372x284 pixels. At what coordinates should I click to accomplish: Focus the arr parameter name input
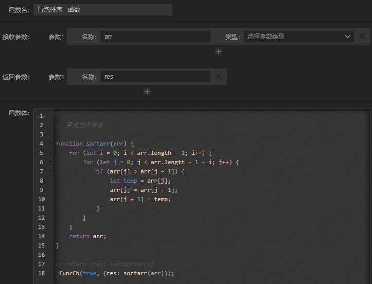(x=155, y=37)
